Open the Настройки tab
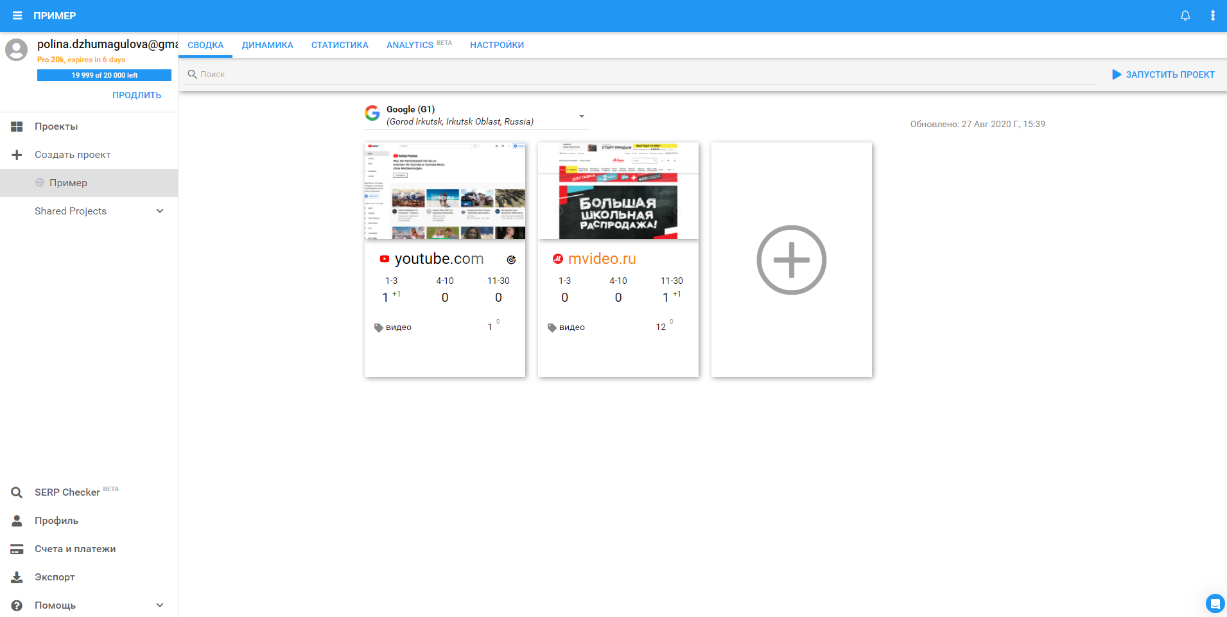 tap(497, 45)
